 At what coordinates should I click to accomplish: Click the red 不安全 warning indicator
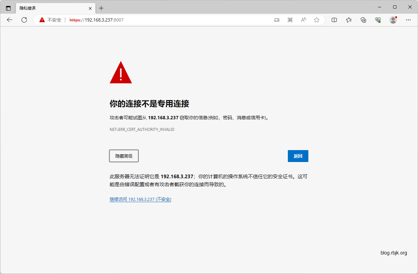[51, 20]
